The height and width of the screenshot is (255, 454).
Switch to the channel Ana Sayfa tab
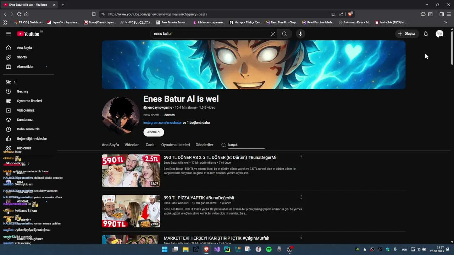pyautogui.click(x=110, y=145)
